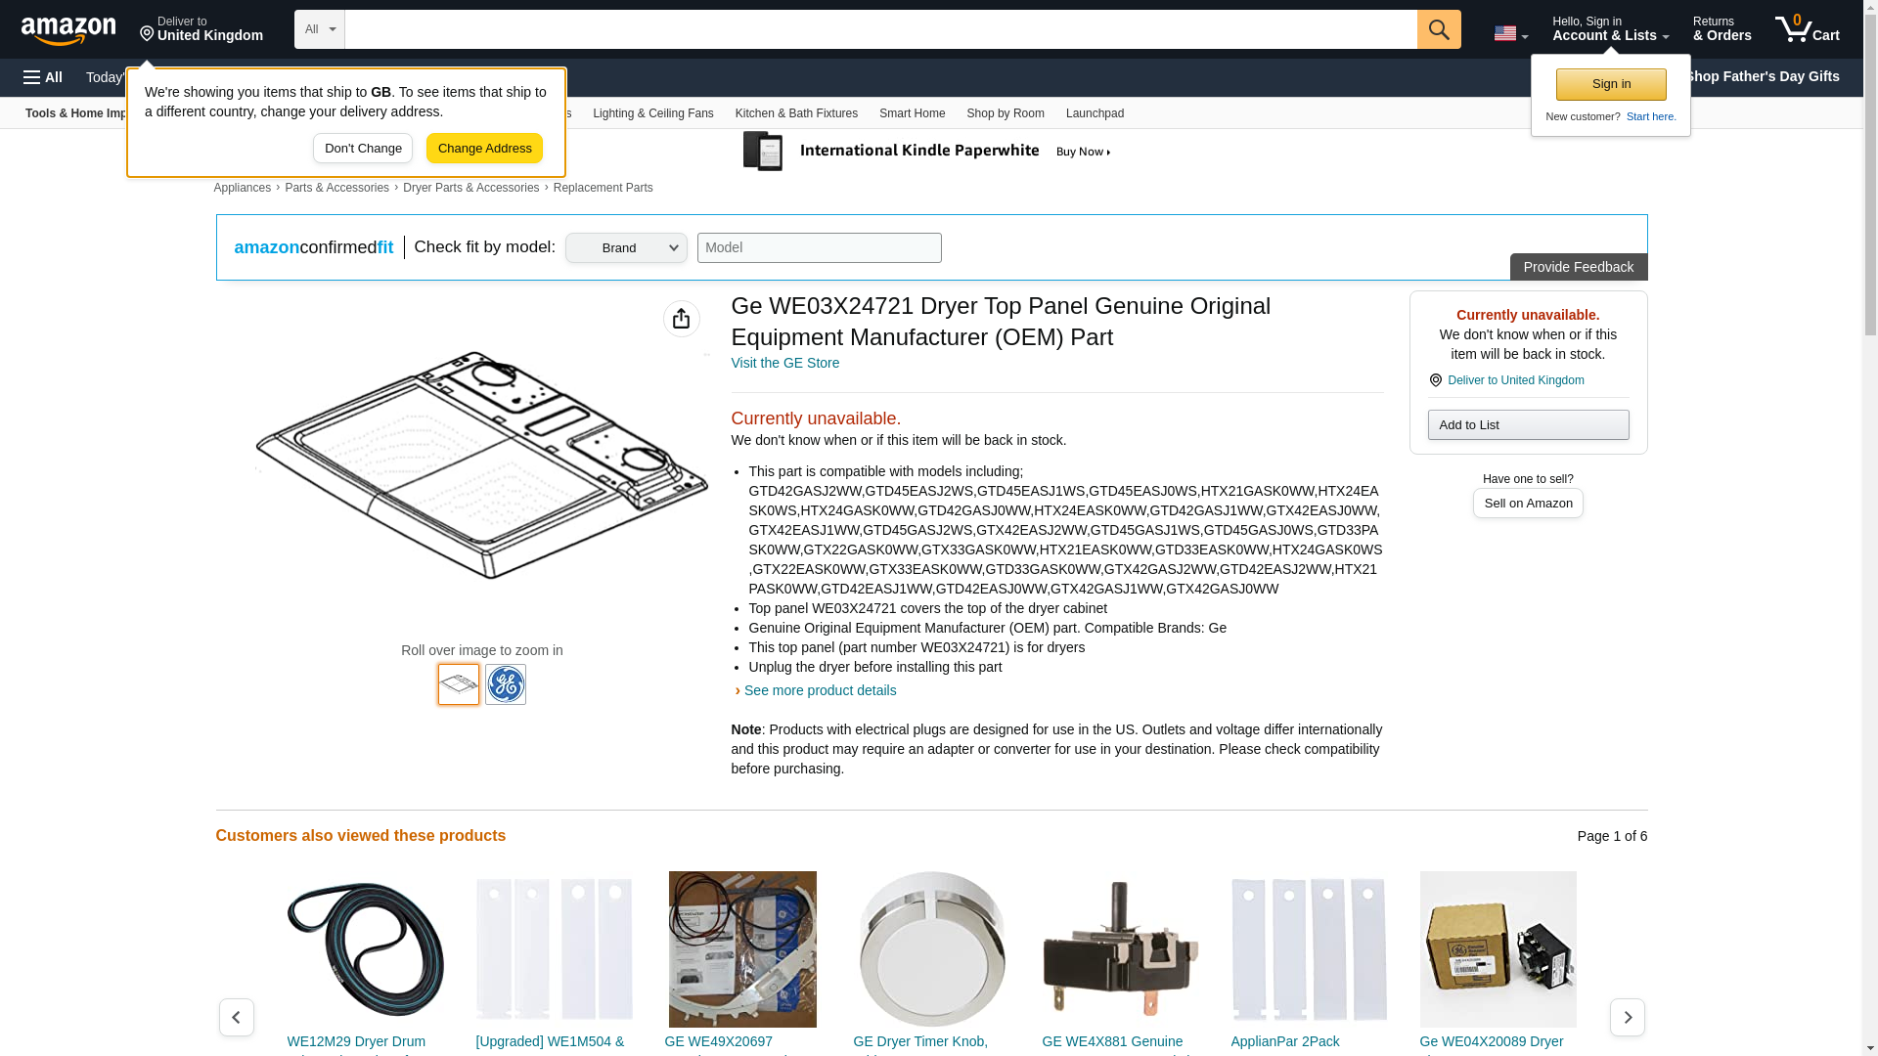Open the All hamburger menu

click(x=43, y=77)
